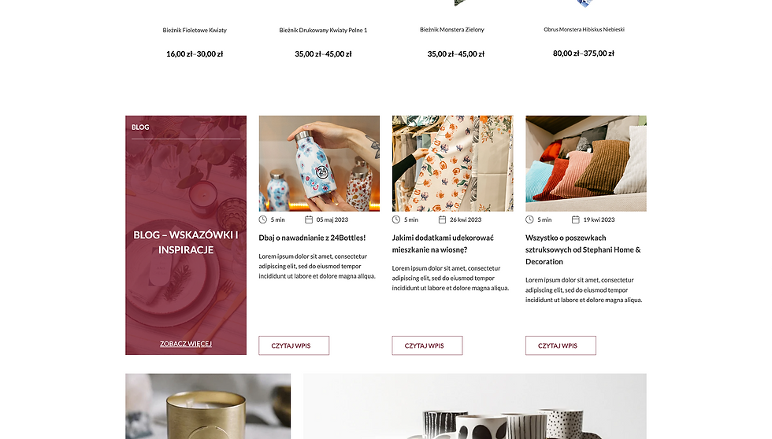
Task: Open product Obrus Monstera Hibiskus Niebieski
Action: (584, 29)
